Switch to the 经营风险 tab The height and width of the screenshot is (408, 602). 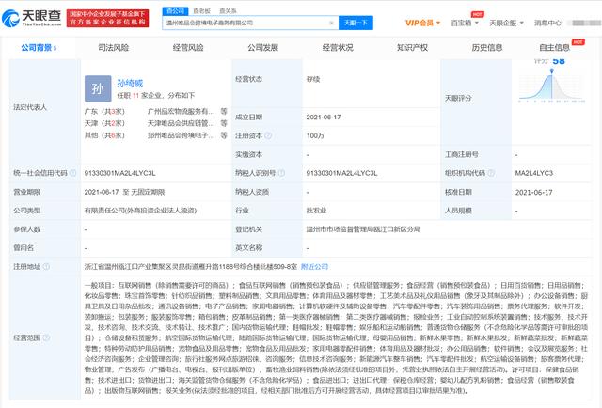click(188, 48)
